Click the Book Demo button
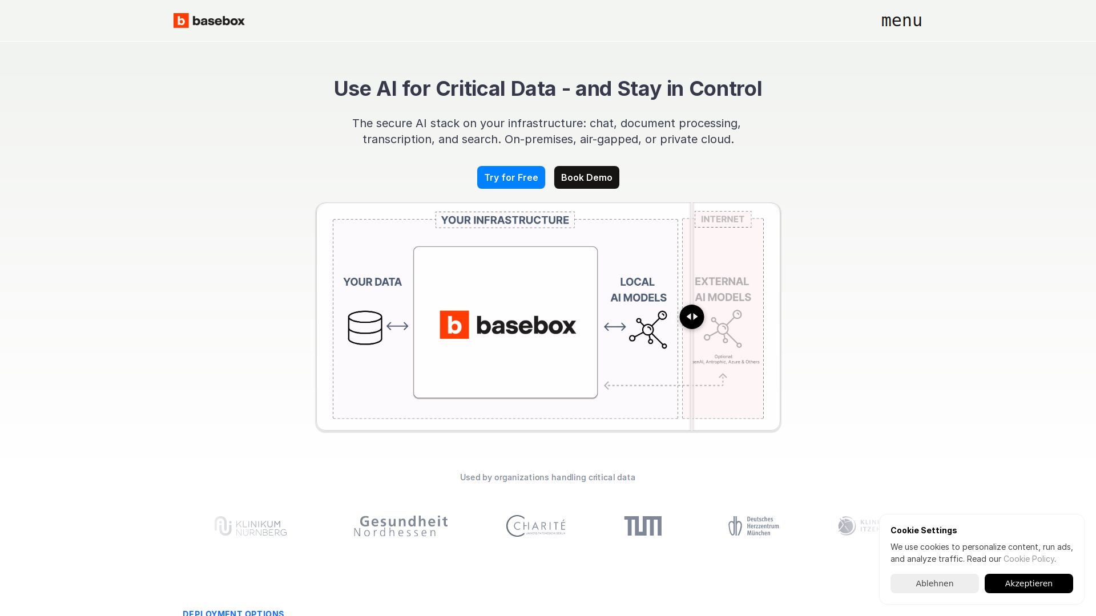 click(x=586, y=177)
